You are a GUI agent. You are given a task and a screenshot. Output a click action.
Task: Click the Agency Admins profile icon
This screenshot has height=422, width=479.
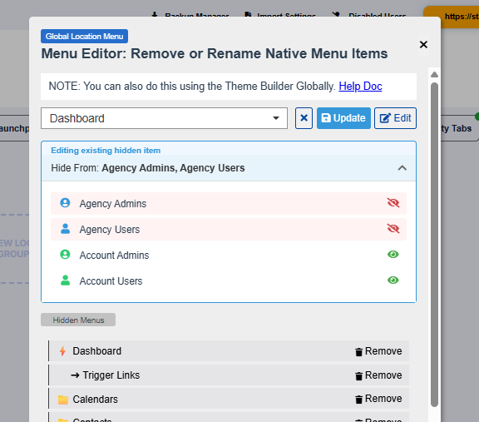(65, 203)
